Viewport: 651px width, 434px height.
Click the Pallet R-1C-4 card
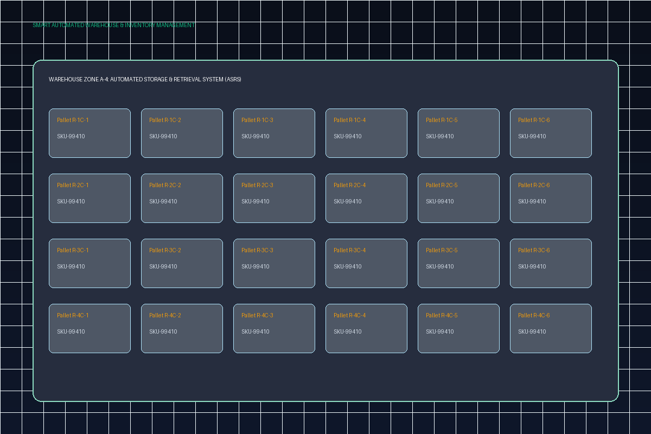(x=366, y=133)
